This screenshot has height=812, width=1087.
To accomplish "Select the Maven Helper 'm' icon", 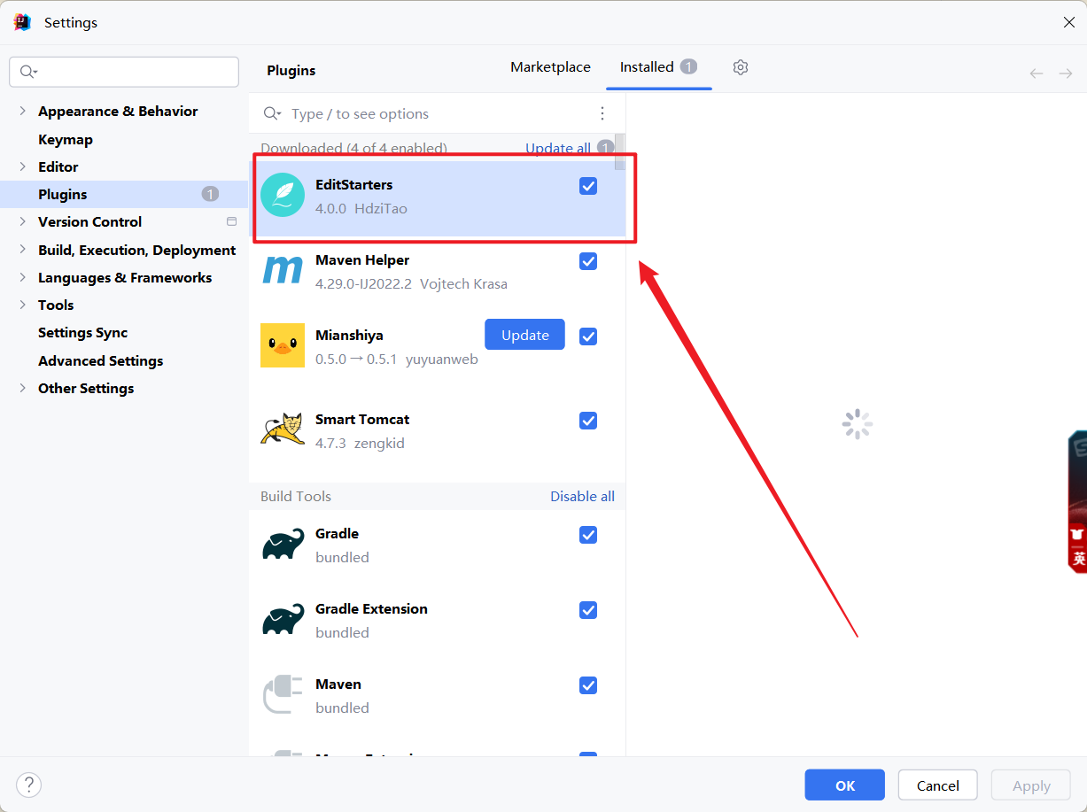I will click(283, 270).
